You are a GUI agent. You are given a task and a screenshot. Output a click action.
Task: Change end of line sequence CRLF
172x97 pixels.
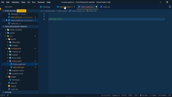pos(130,95)
